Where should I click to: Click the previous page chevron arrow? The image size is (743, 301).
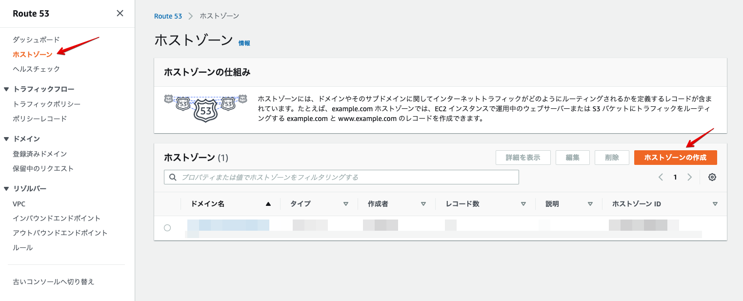click(662, 177)
